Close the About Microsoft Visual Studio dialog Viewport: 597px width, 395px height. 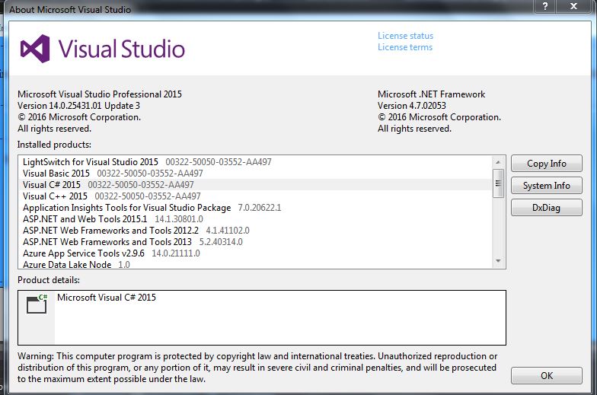coord(573,6)
